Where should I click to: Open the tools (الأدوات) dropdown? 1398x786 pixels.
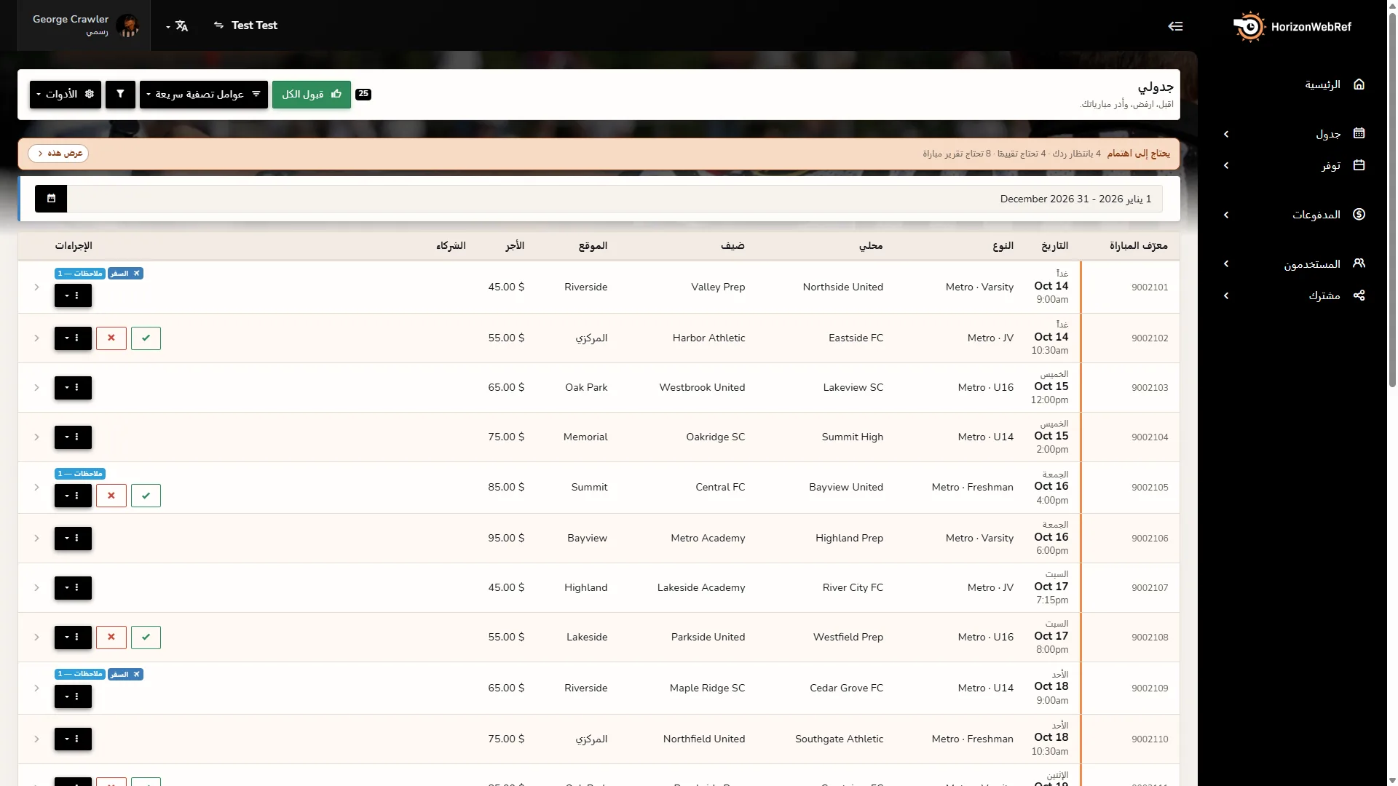[66, 95]
